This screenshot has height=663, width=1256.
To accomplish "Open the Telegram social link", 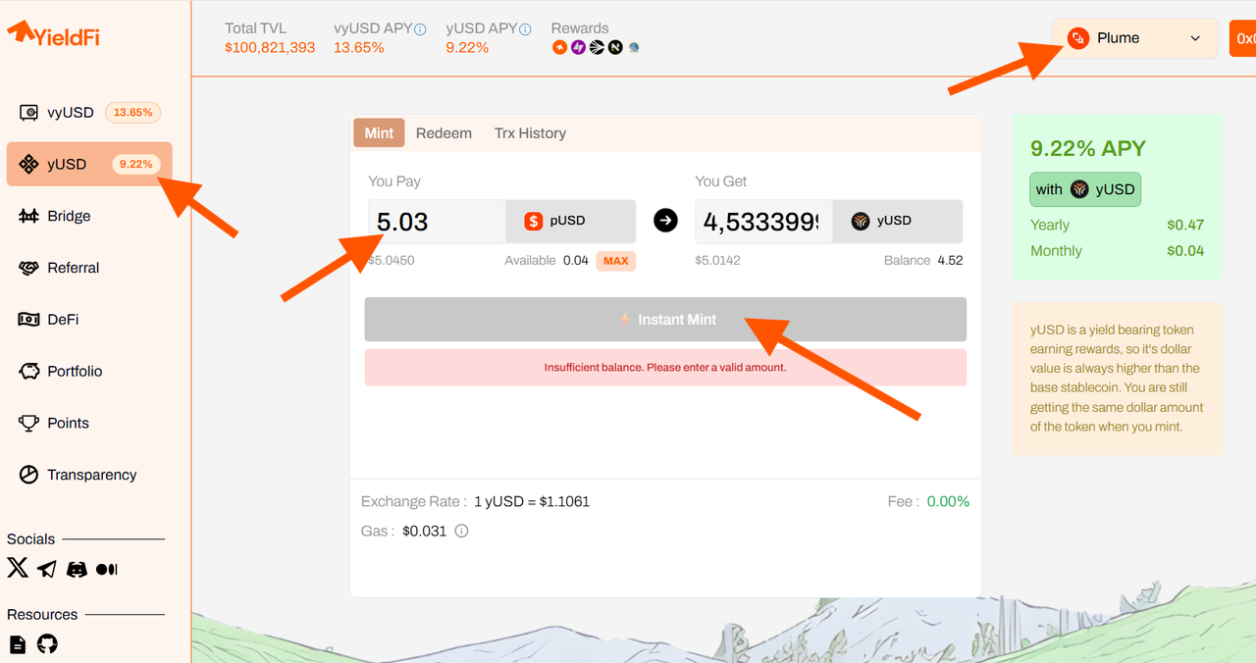I will point(47,569).
